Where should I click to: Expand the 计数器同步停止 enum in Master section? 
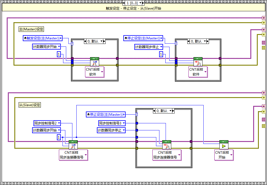(149, 47)
